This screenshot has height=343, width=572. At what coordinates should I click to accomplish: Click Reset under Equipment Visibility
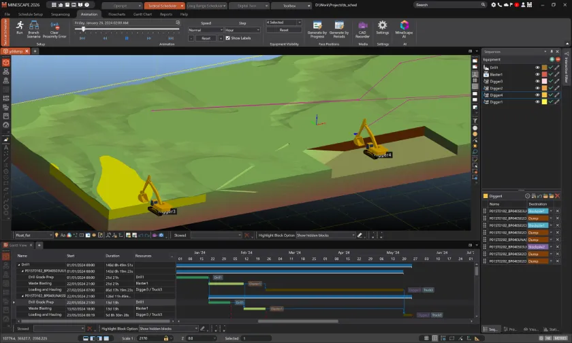[x=284, y=30]
